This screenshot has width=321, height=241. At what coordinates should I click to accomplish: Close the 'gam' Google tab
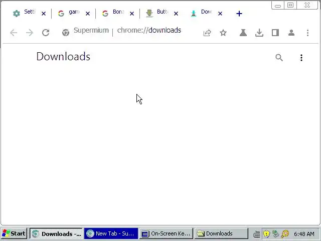pyautogui.click(x=88, y=14)
